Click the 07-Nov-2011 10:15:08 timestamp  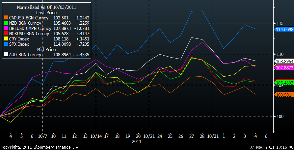[272, 147]
